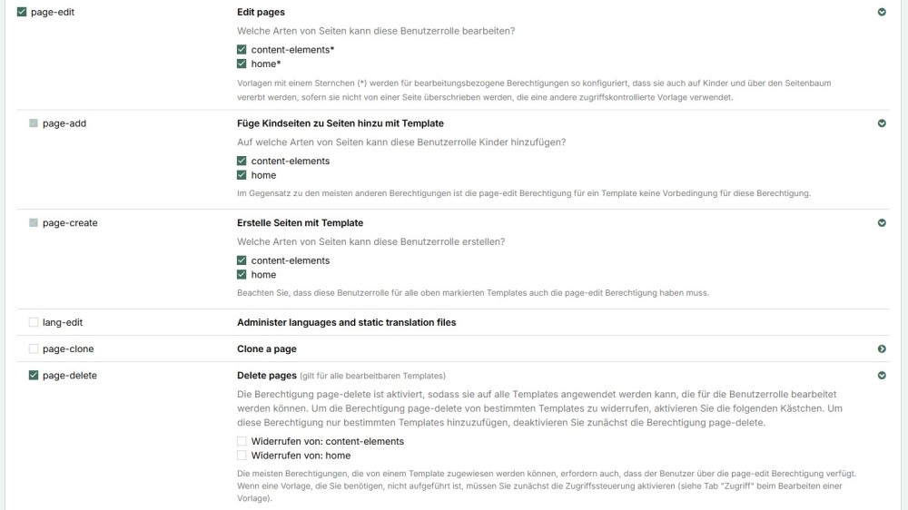Click the 'Delete pages' heading
The image size is (908, 510).
[267, 376]
